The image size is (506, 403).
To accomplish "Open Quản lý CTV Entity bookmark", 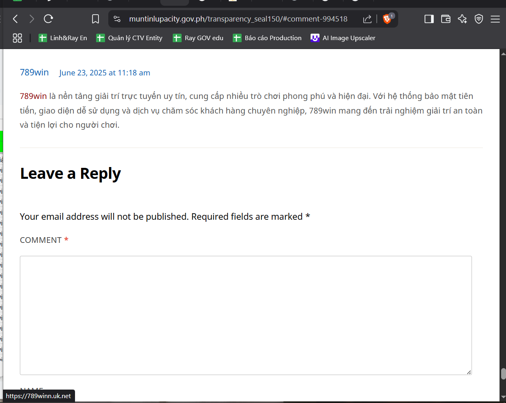I will tap(129, 38).
